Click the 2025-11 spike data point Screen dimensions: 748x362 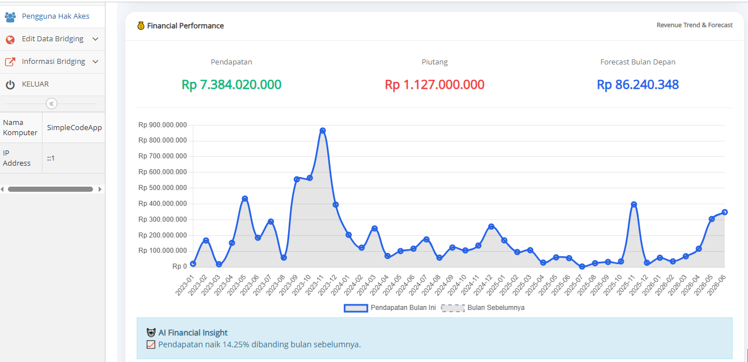(x=633, y=204)
